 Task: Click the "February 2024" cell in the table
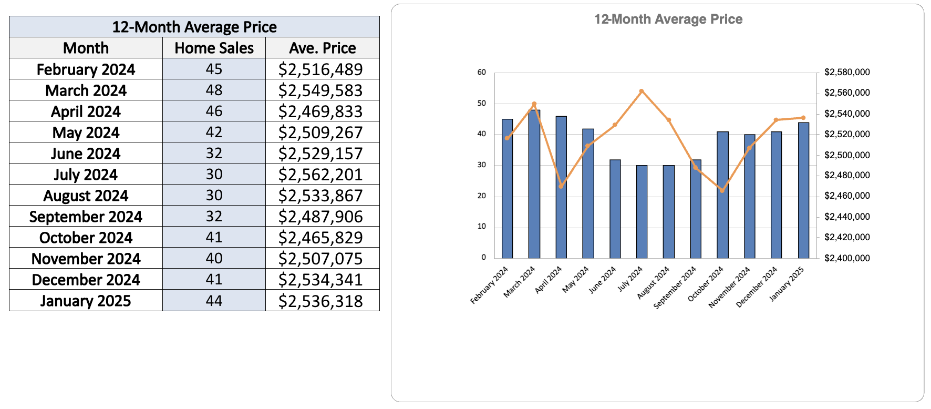pos(86,69)
